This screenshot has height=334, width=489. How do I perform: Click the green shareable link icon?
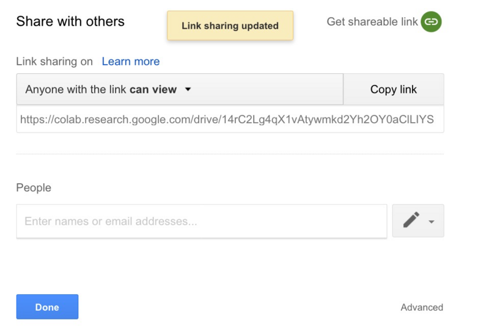click(431, 22)
